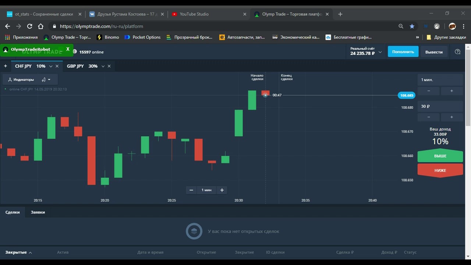Open a new browser tab
Screen dimensions: 471x265
tap(340, 14)
